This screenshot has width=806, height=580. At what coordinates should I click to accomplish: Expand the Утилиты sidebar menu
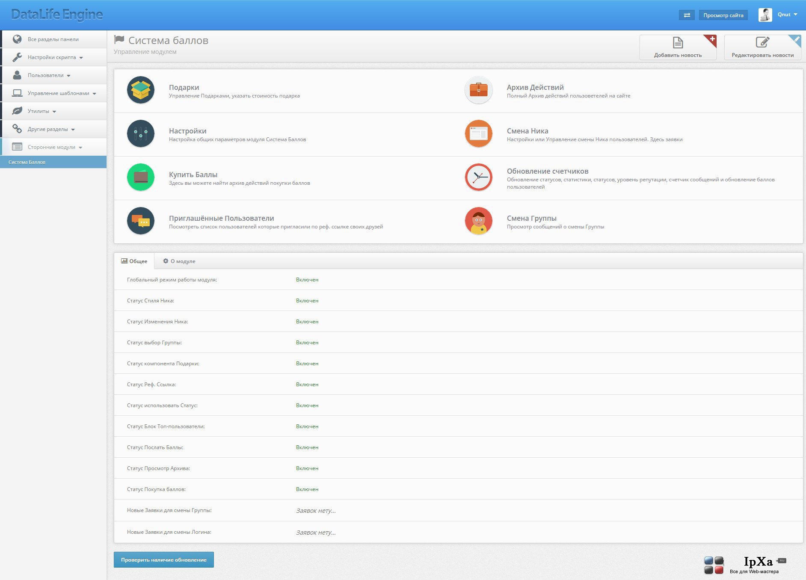[54, 111]
